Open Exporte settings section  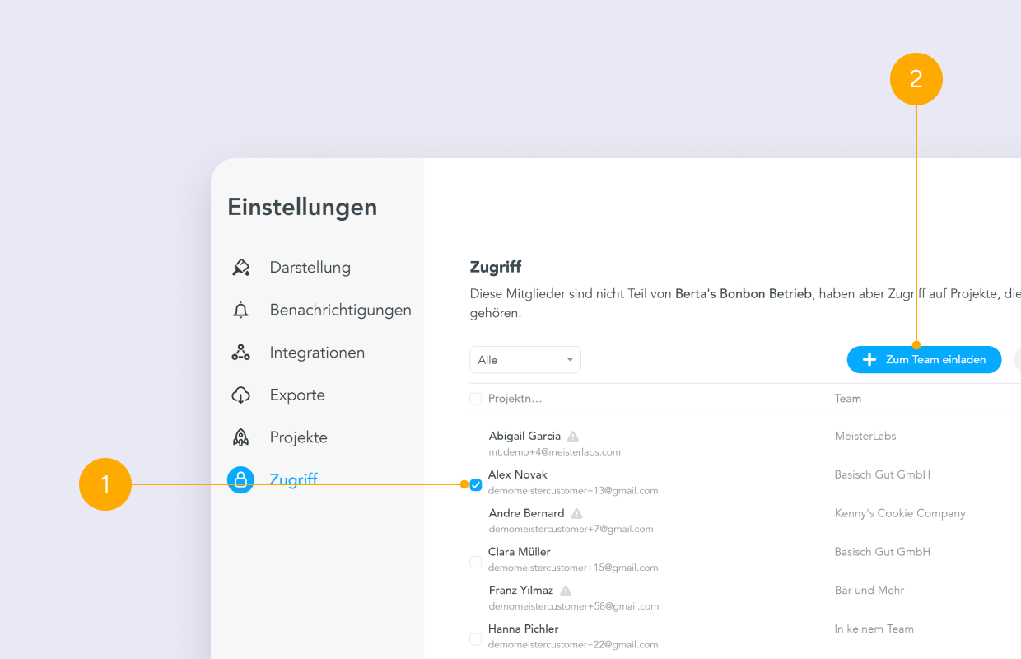297,395
